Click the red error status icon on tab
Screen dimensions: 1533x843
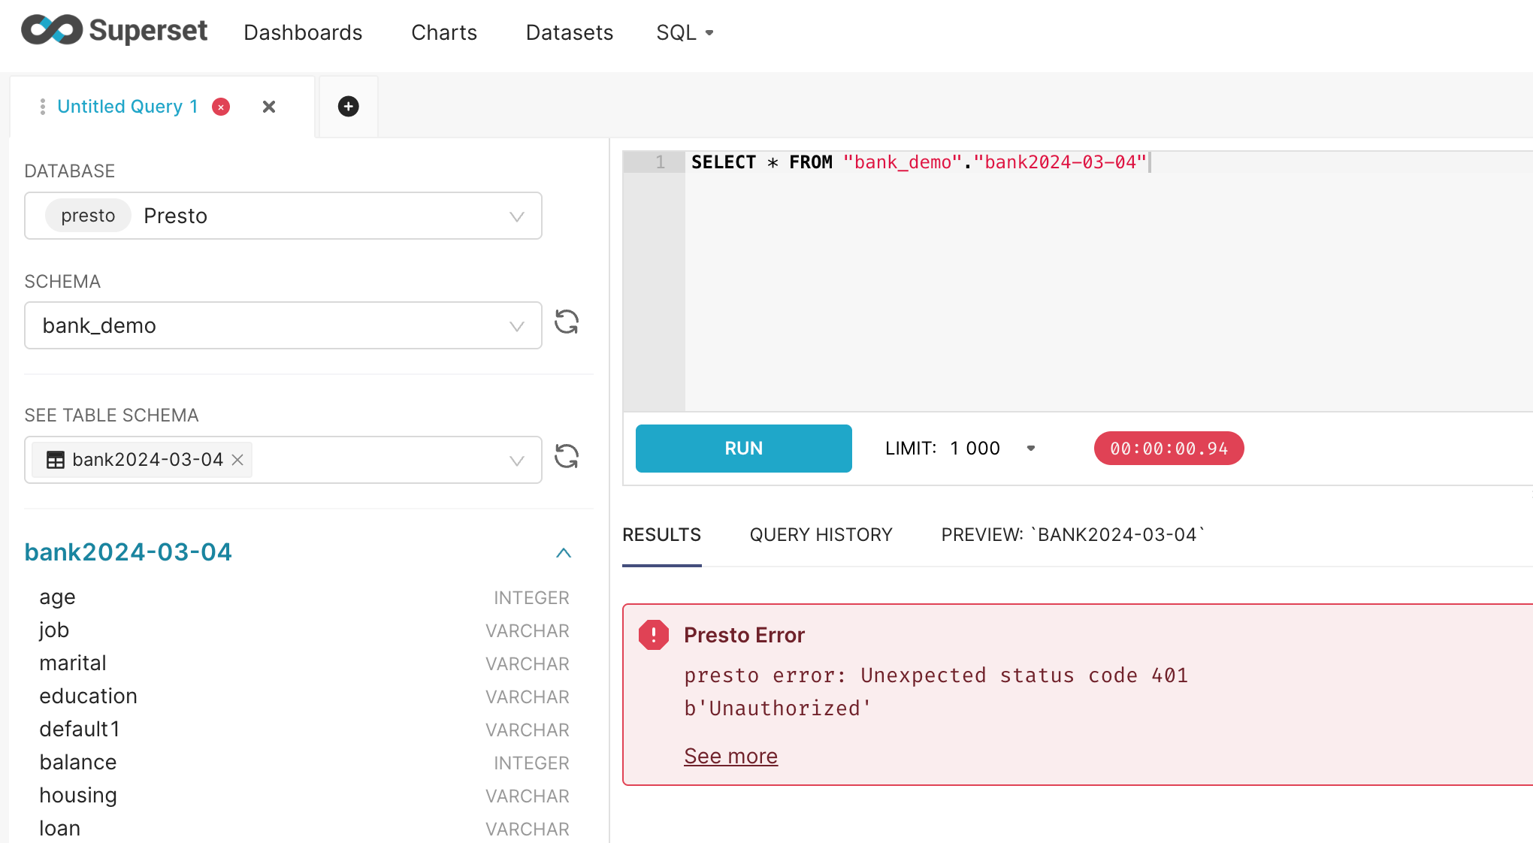click(x=221, y=107)
